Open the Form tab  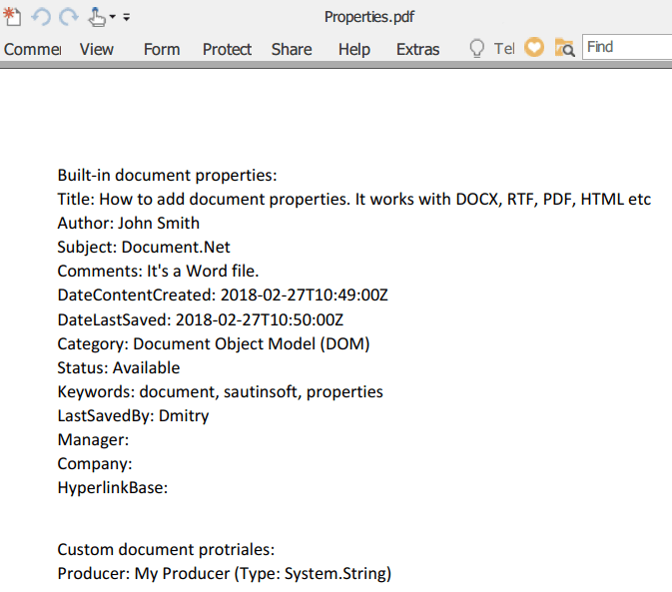coord(162,49)
